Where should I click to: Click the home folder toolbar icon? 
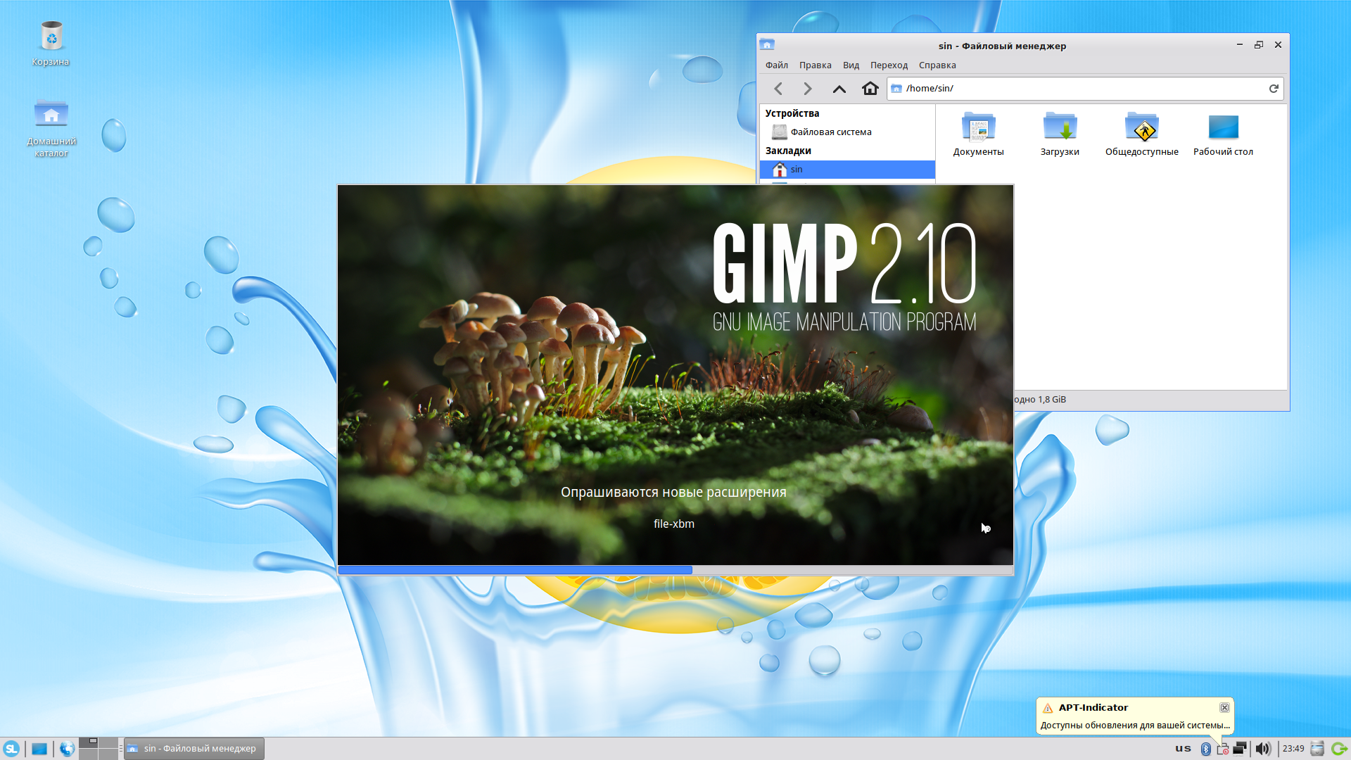coord(870,89)
